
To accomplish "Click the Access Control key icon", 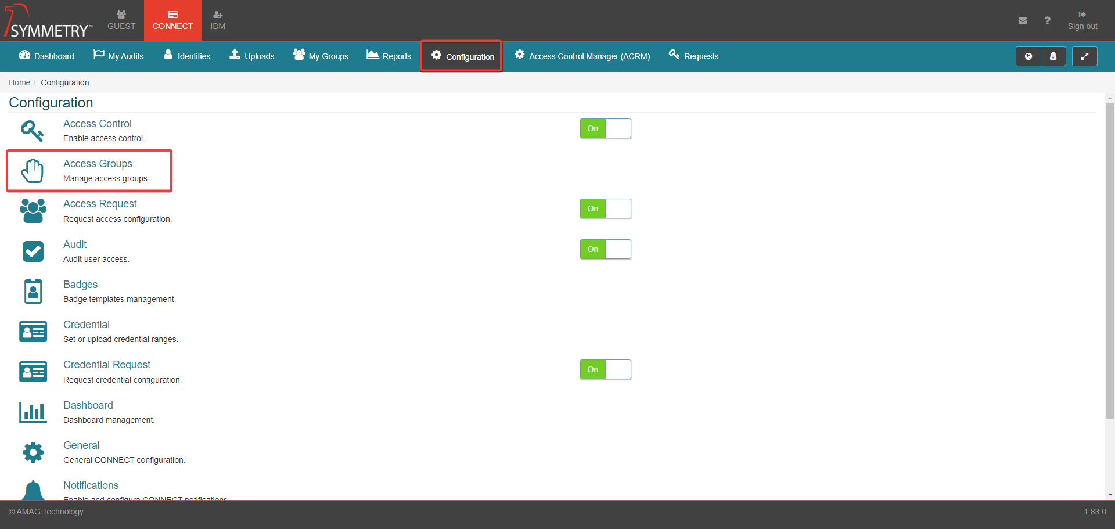I will click(x=33, y=131).
